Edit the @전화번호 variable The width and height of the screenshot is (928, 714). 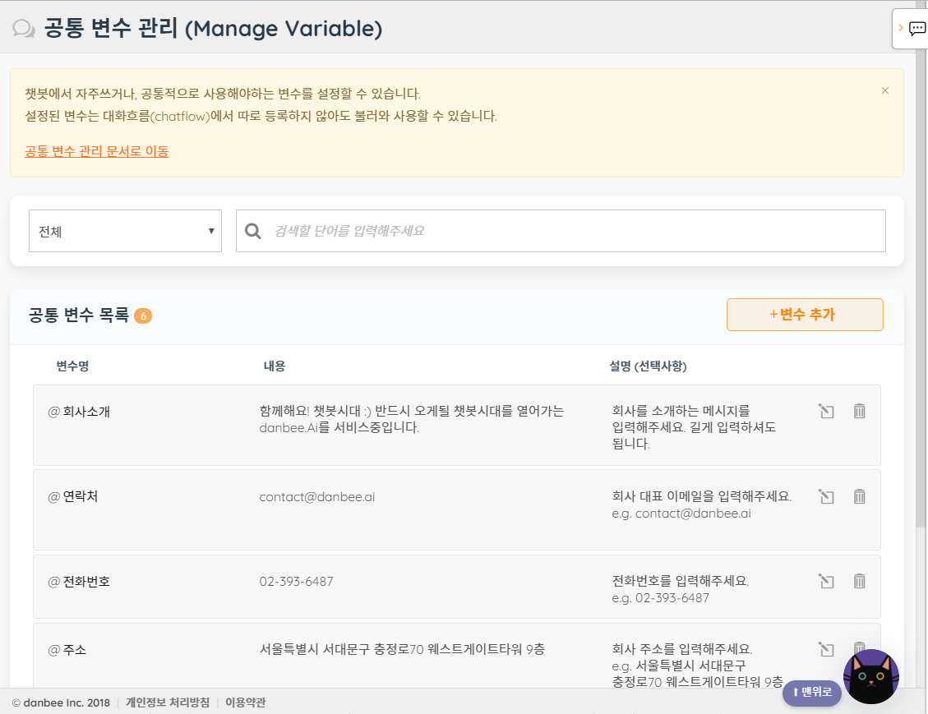pos(826,582)
